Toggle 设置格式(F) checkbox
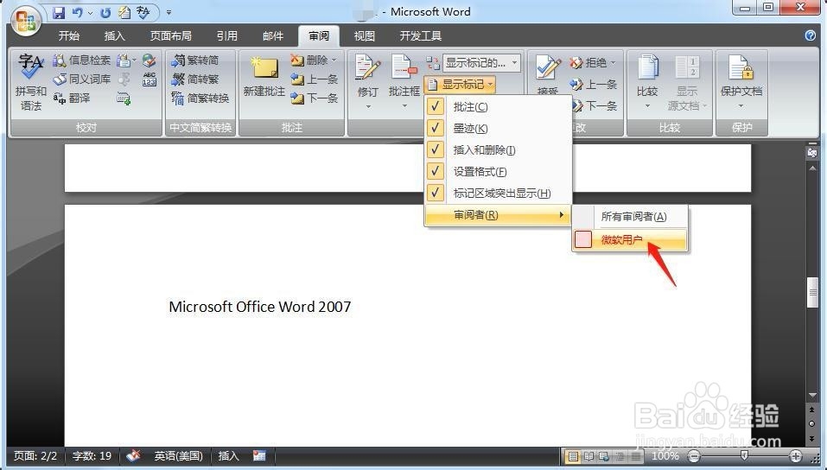 498,172
